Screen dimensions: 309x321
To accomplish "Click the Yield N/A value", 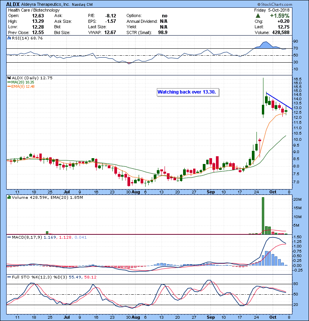I will pyautogui.click(x=164, y=27).
